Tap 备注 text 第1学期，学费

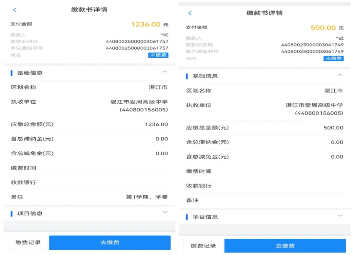tap(147, 197)
